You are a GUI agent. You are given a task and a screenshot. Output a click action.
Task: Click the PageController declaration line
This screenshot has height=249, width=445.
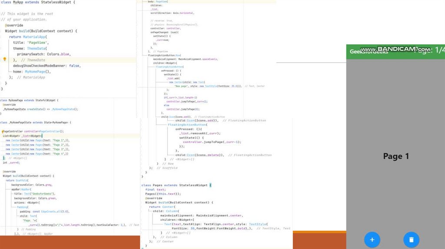[33, 131]
